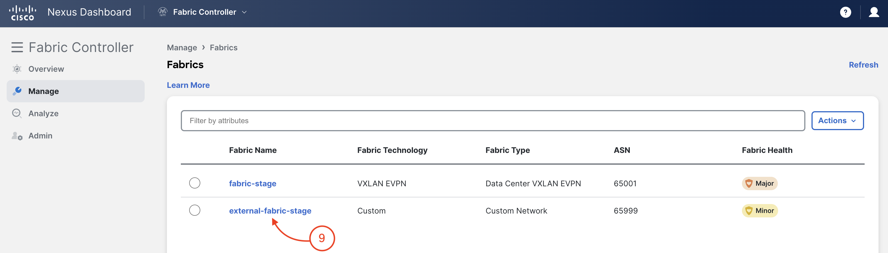This screenshot has height=253, width=888.
Task: Select the fabric-stage radio button
Action: coord(195,183)
